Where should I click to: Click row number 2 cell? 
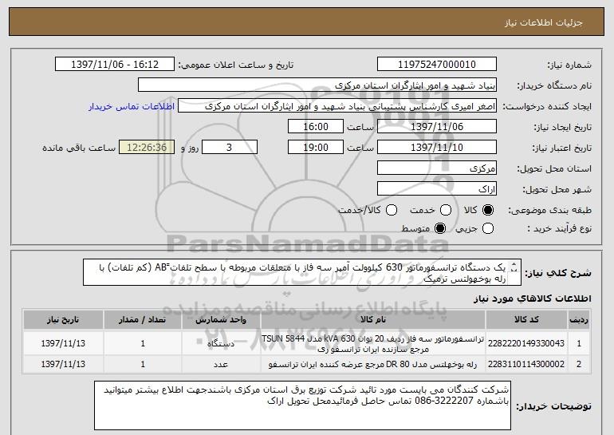pos(579,365)
